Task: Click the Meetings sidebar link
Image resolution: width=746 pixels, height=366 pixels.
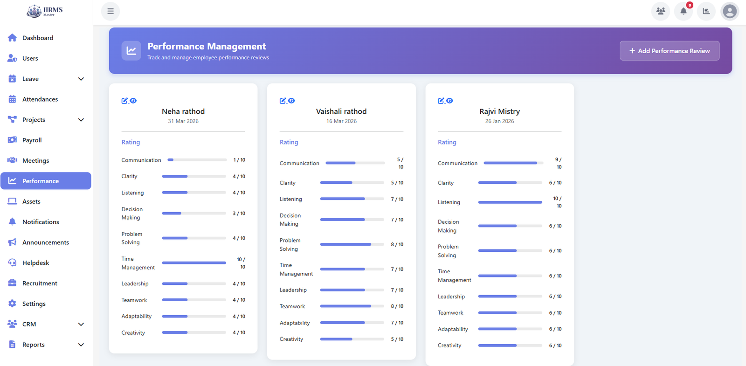Action: coord(46,160)
